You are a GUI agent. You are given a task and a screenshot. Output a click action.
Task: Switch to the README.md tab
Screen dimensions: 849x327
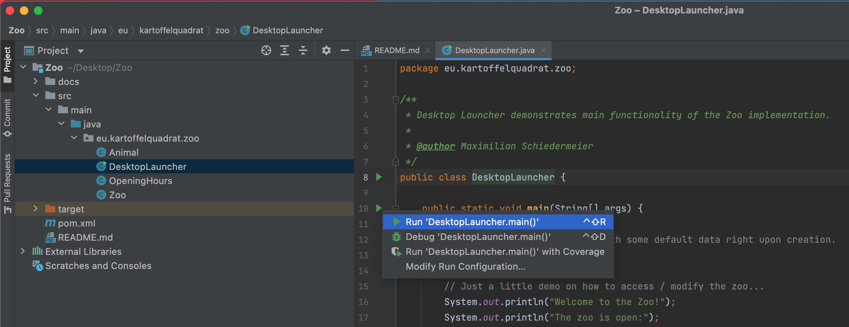tap(397, 51)
